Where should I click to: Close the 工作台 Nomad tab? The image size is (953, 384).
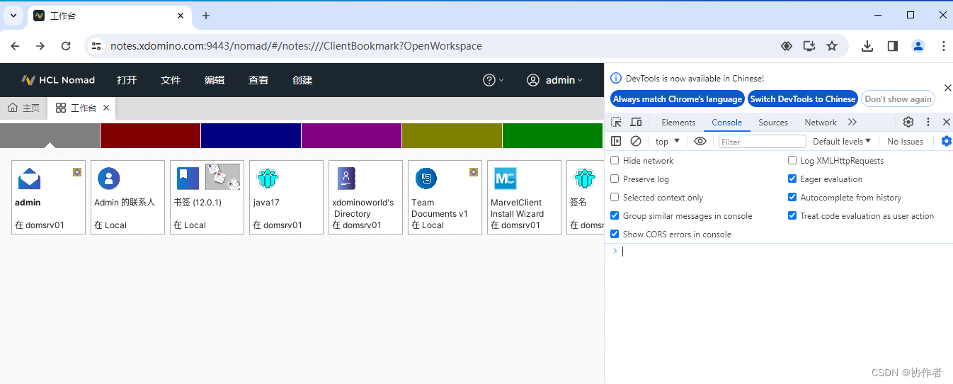(106, 108)
